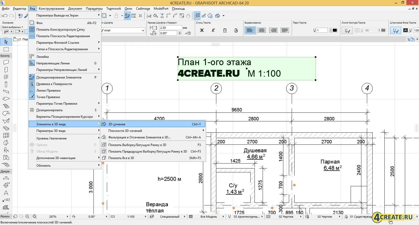Expand the Вся Модель dropdown arrow

point(223,217)
